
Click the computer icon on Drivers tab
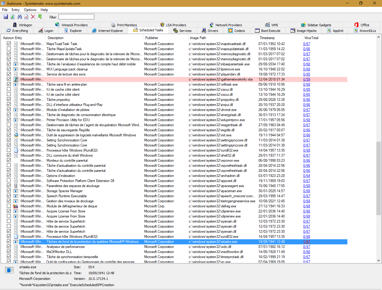pos(204,30)
